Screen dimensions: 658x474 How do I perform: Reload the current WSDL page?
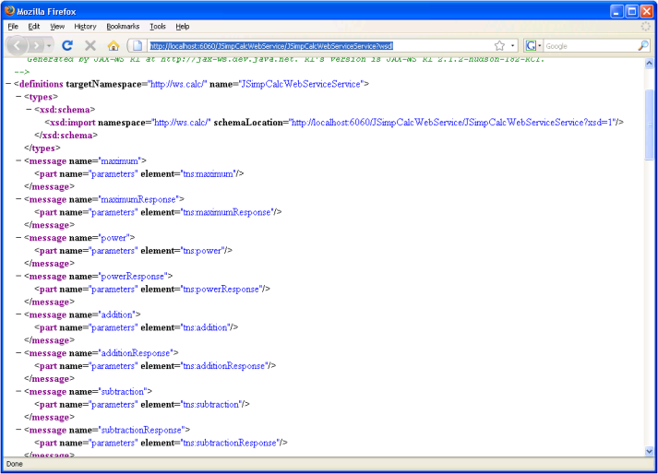click(67, 45)
